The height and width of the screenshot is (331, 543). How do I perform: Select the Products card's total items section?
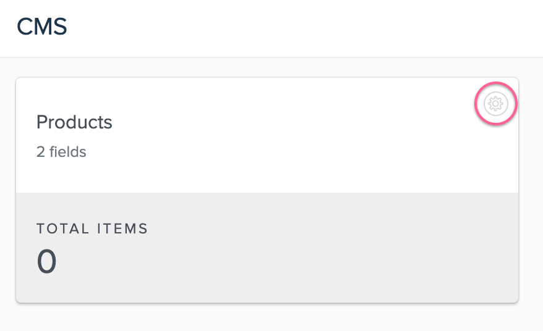click(x=267, y=248)
